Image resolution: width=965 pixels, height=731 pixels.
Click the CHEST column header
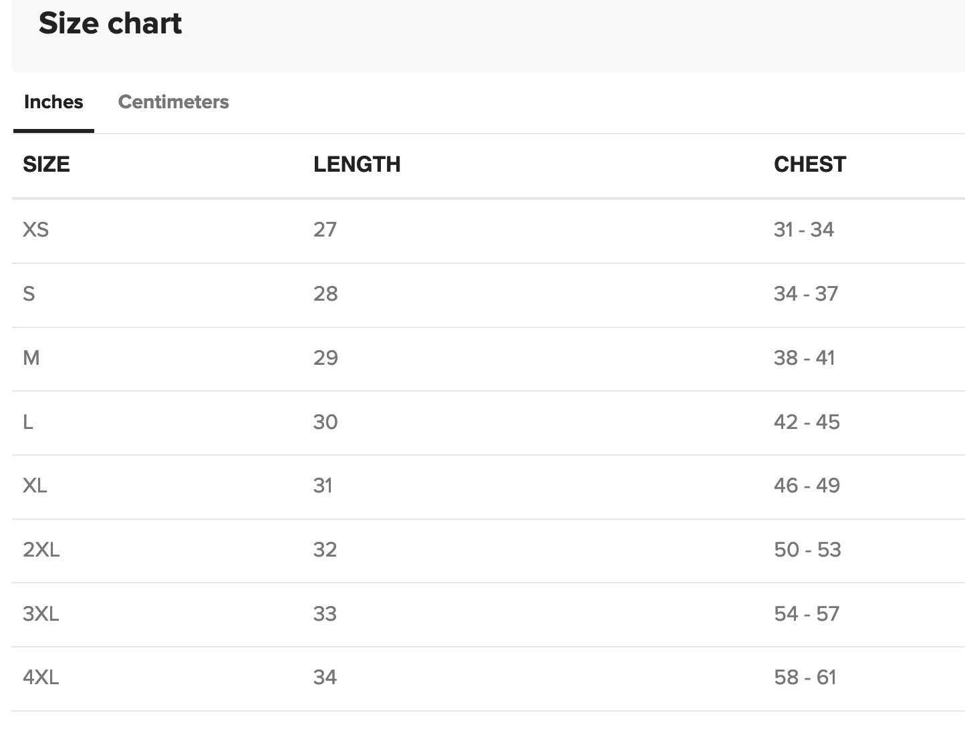(809, 164)
